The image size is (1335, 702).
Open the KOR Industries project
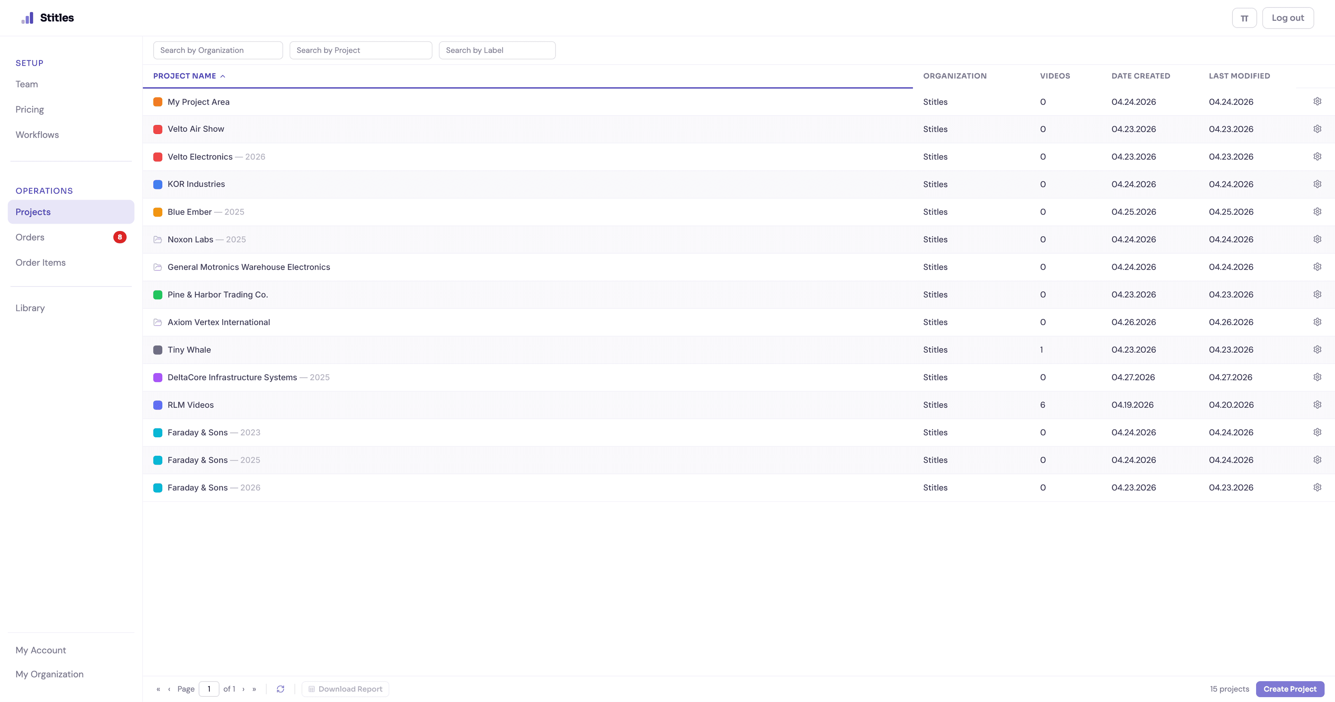coord(196,184)
